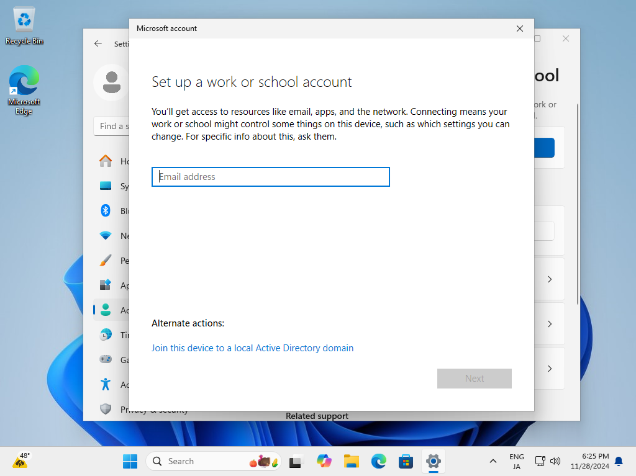Viewport: 636px width, 476px height.
Task: Show hidden icons in the system tray
Action: [x=493, y=461]
